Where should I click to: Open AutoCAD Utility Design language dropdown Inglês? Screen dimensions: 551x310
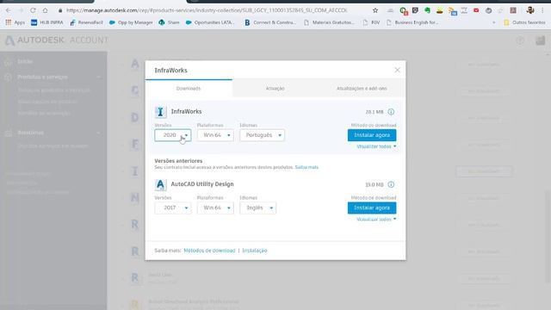tap(258, 208)
